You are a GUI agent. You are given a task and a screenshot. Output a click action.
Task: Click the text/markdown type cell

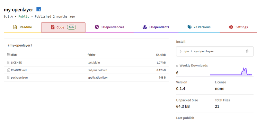coord(97,70)
